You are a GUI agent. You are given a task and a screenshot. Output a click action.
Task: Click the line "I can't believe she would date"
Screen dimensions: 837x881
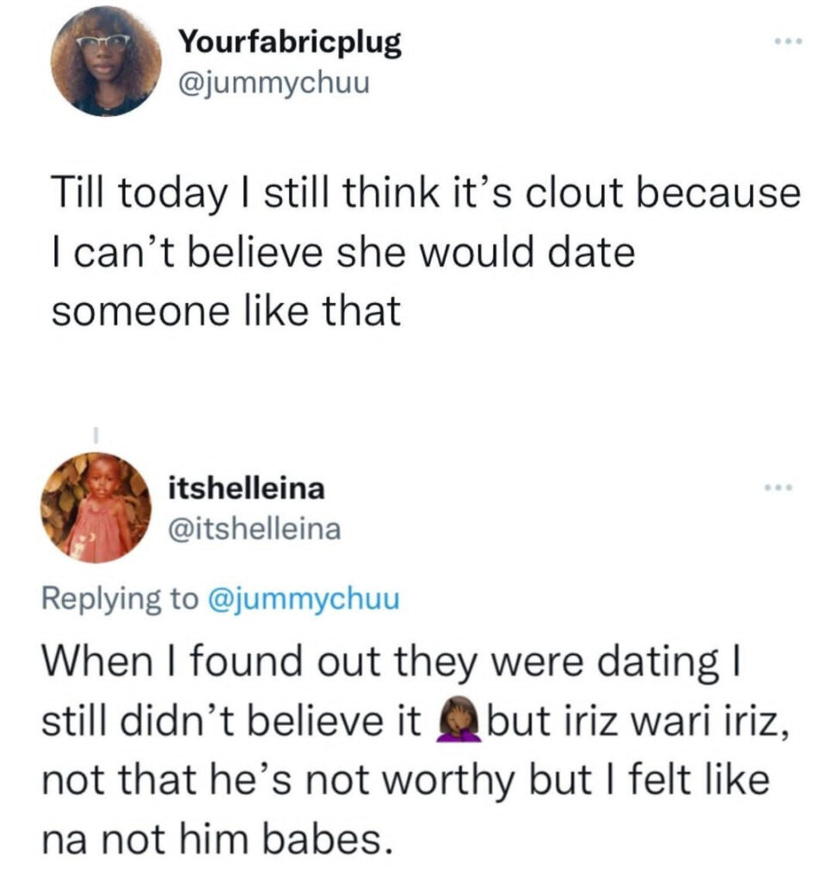pyautogui.click(x=342, y=253)
